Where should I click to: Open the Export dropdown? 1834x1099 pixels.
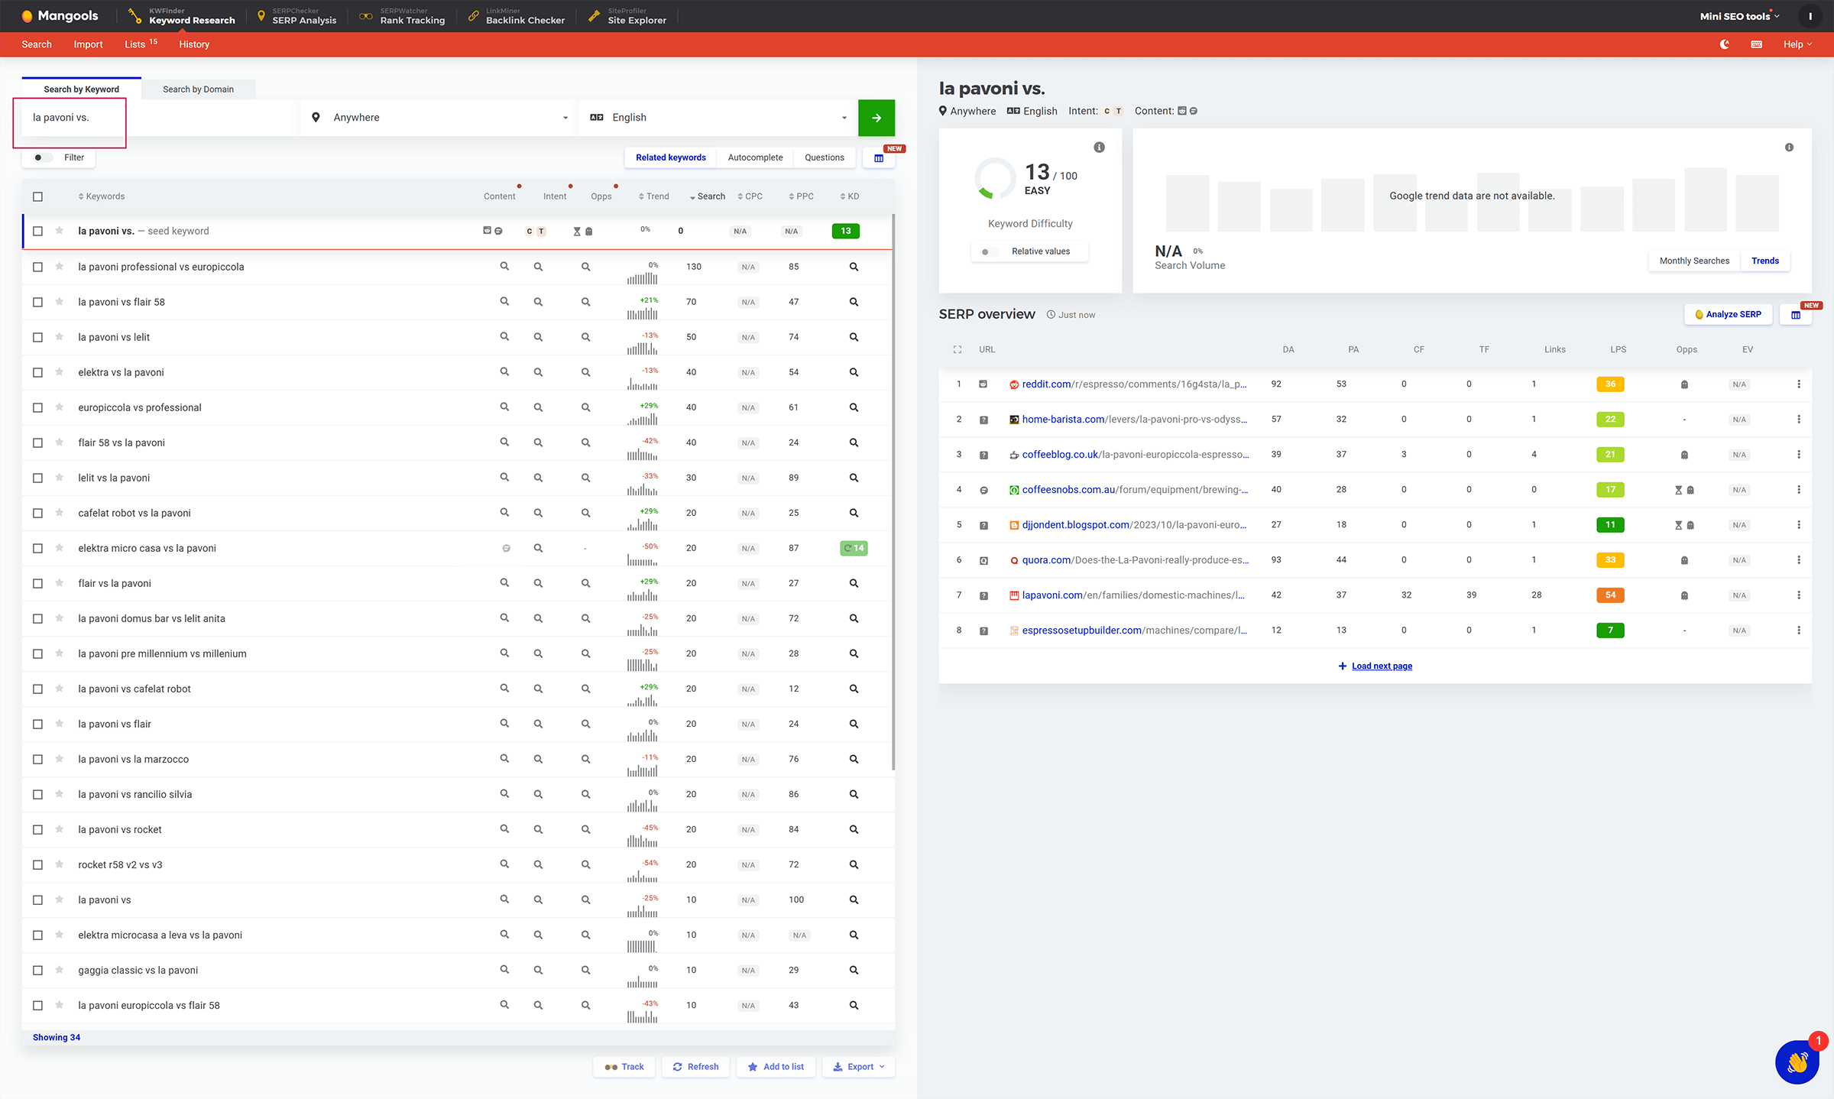coord(858,1067)
